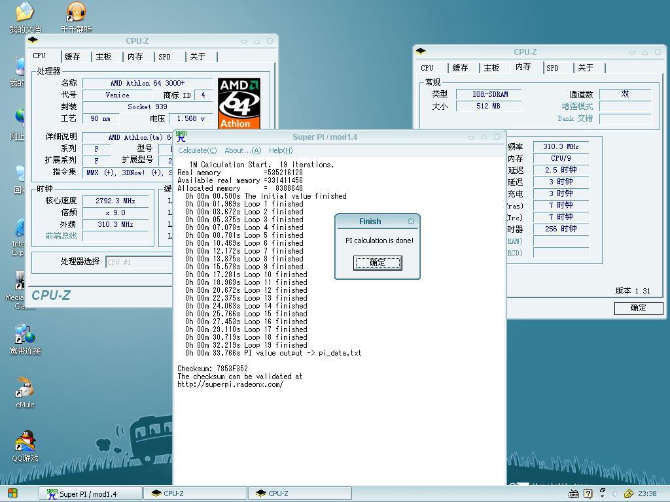Screen dimensions: 670x502
Task: Activate the first CPU-Z taskbar button
Action: [195, 494]
